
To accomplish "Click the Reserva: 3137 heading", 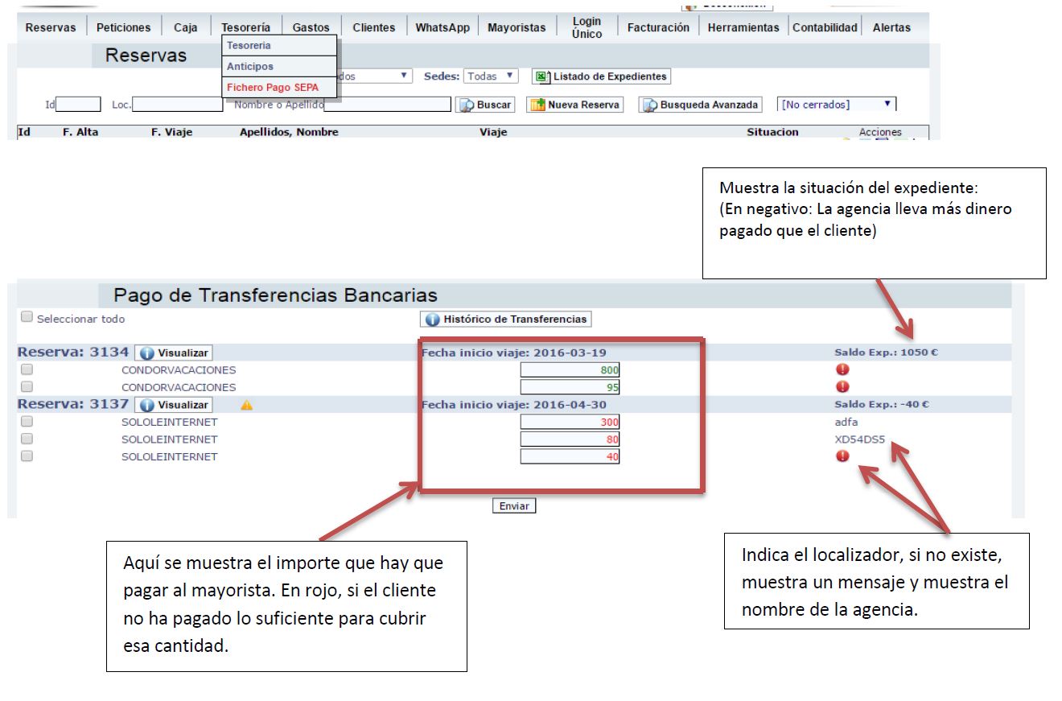I will click(73, 404).
